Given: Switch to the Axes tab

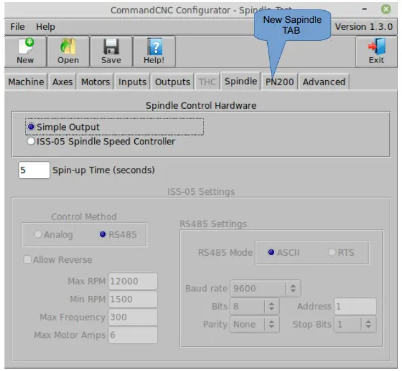Looking at the screenshot, I should [62, 82].
